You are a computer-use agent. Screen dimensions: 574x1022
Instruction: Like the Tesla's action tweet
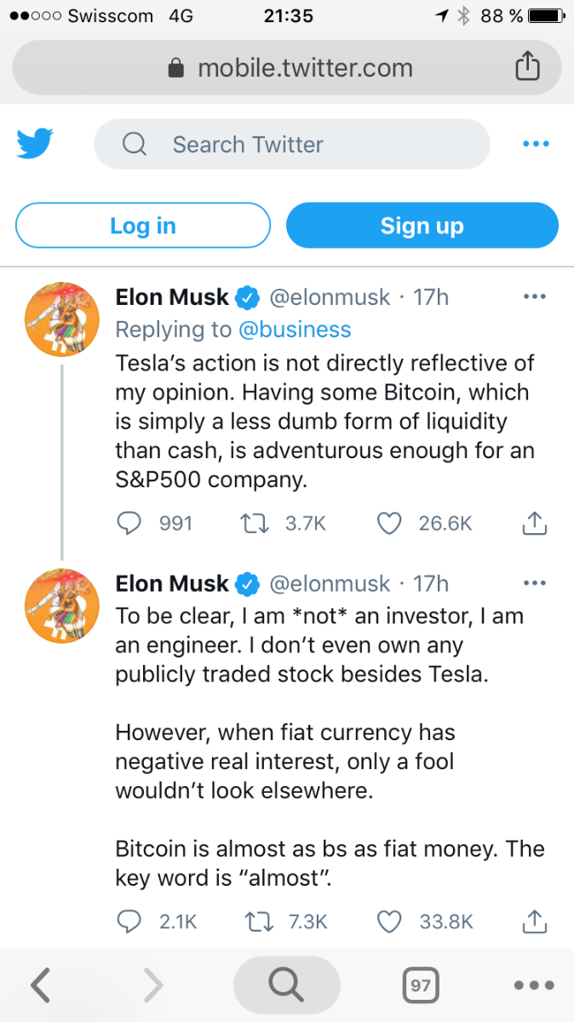tap(389, 523)
